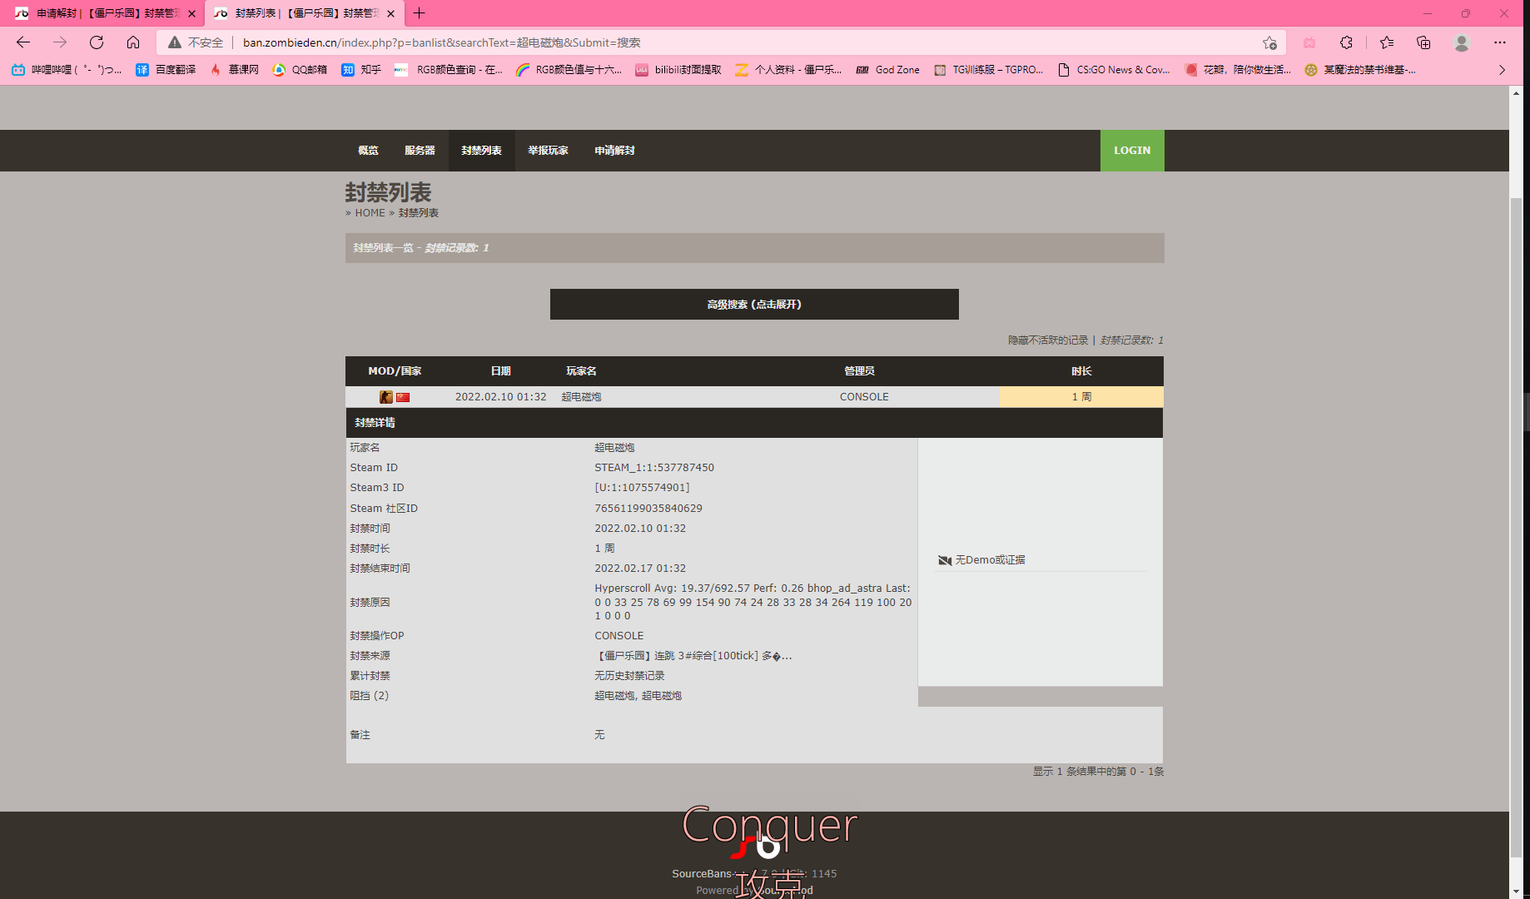Open the browser extensions menu
The height and width of the screenshot is (899, 1530).
click(1346, 42)
